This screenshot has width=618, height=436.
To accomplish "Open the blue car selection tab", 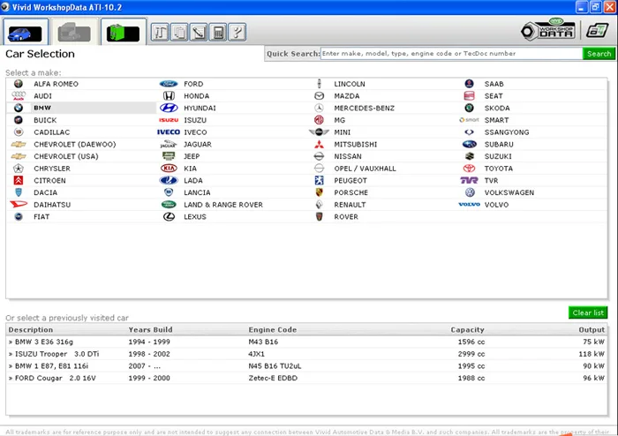I will click(x=26, y=33).
